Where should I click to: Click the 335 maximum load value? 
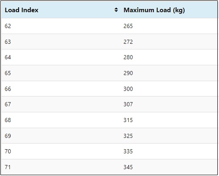pyautogui.click(x=128, y=151)
